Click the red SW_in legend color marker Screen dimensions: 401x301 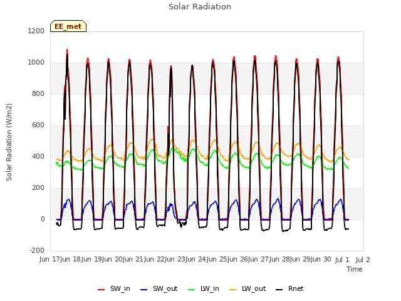pyautogui.click(x=102, y=290)
